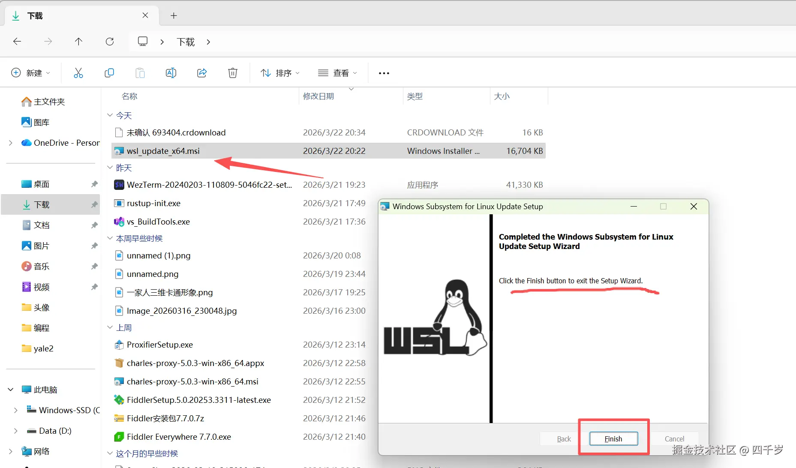Open 图片 in the sidebar
The width and height of the screenshot is (796, 468).
point(36,246)
